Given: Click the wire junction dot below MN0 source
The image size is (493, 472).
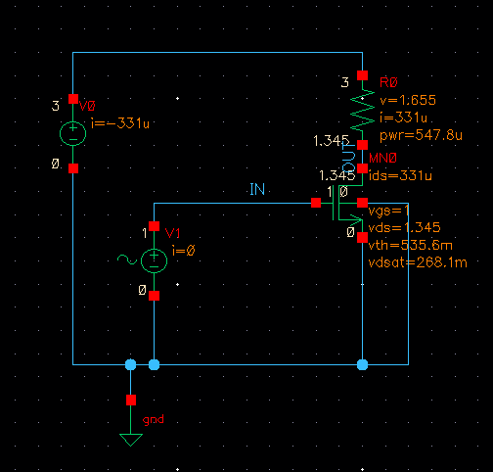Looking at the screenshot, I should [362, 364].
